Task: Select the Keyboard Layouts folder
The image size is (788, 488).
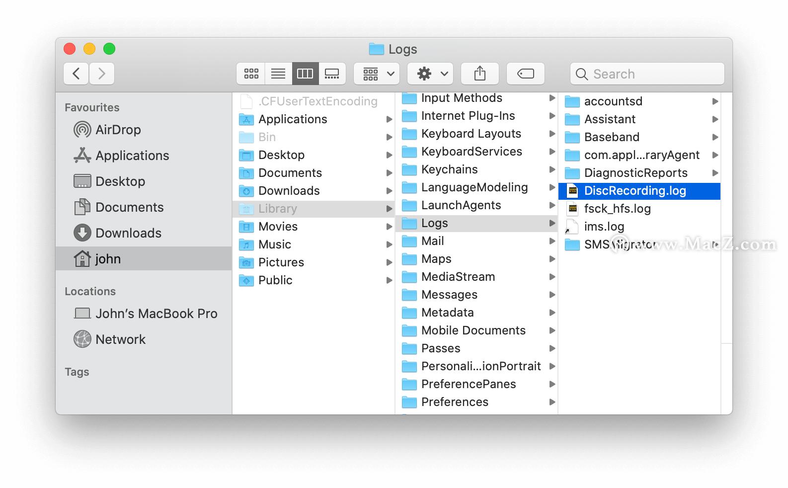Action: [476, 134]
